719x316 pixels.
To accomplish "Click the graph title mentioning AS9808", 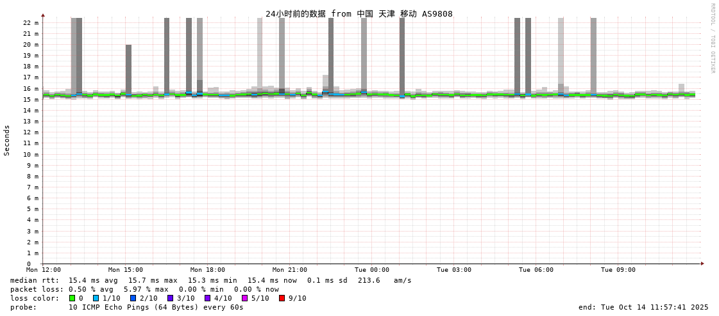I will [359, 13].
